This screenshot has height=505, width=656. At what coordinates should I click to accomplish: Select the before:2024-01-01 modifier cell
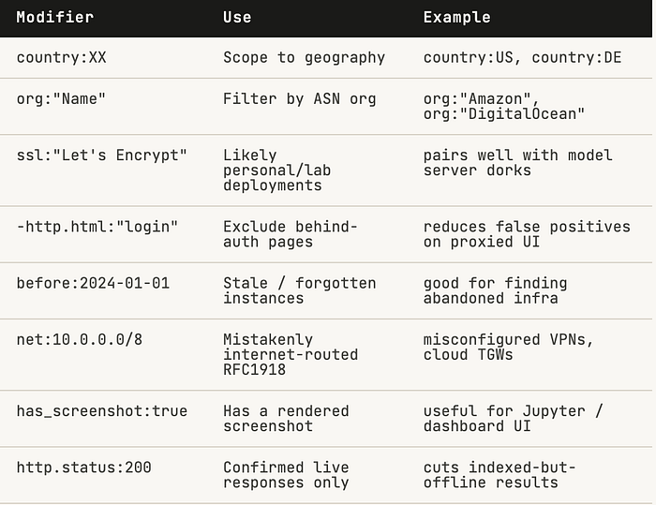(x=93, y=284)
